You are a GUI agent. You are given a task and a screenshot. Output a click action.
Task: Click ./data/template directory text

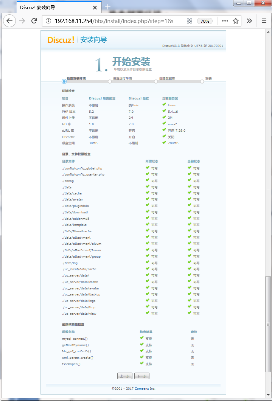(74, 225)
